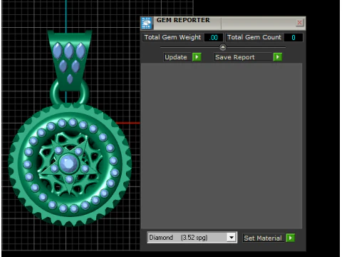The width and height of the screenshot is (342, 257).
Task: Click the GEM REPORTER title bar
Action: coord(223,23)
